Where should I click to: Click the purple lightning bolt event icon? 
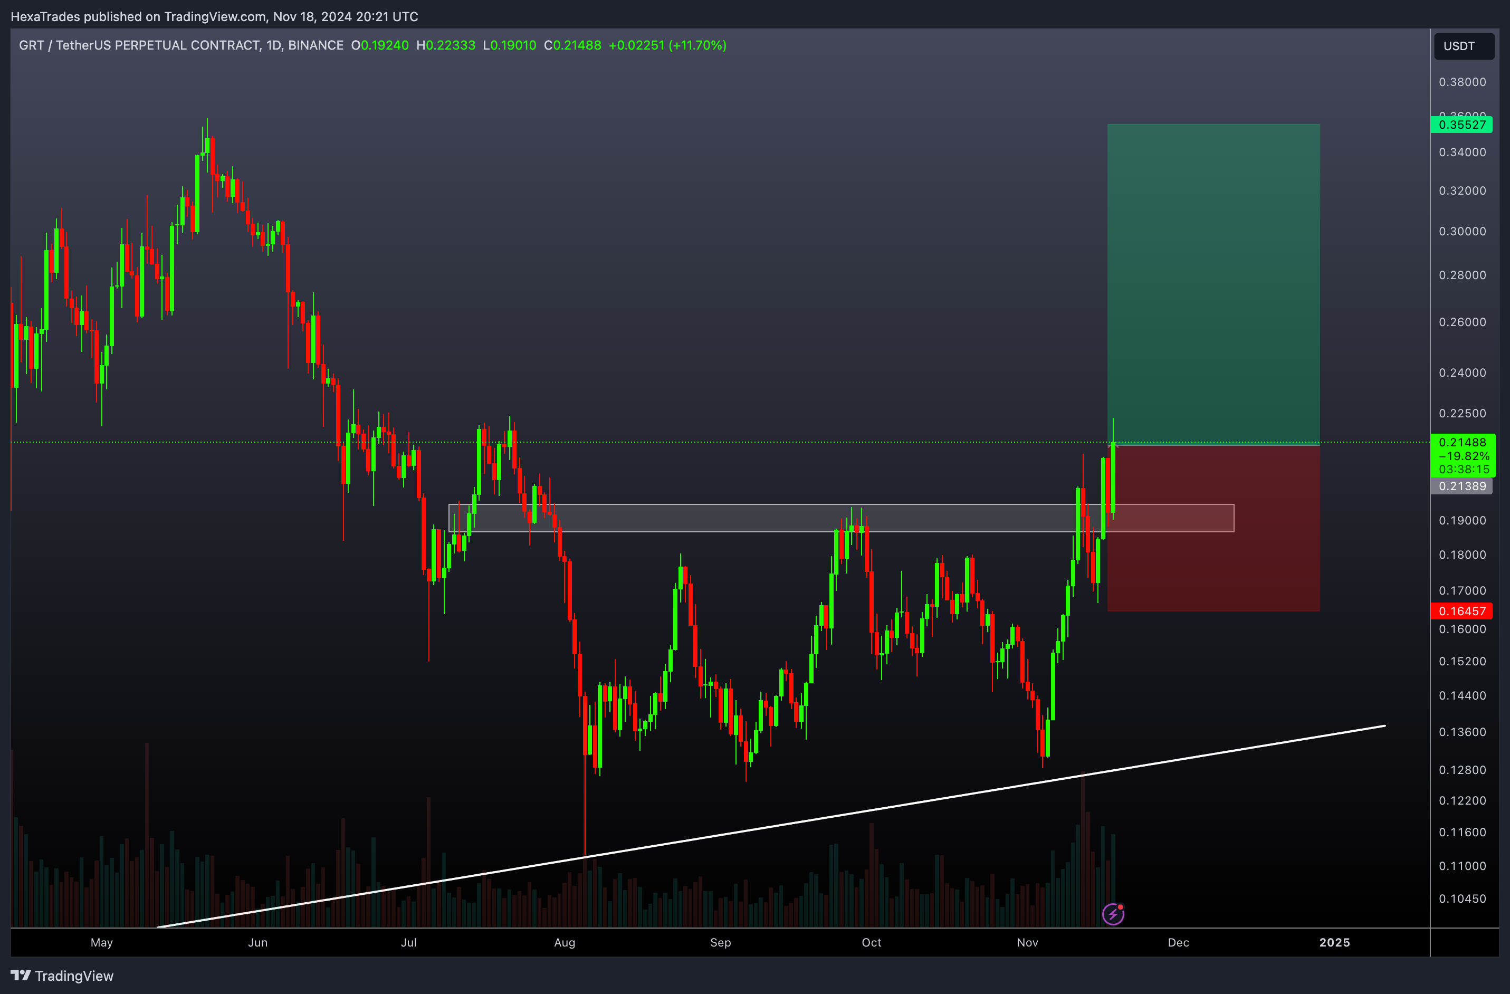pyautogui.click(x=1113, y=914)
